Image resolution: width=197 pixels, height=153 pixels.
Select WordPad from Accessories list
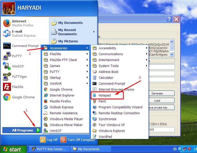105,137
